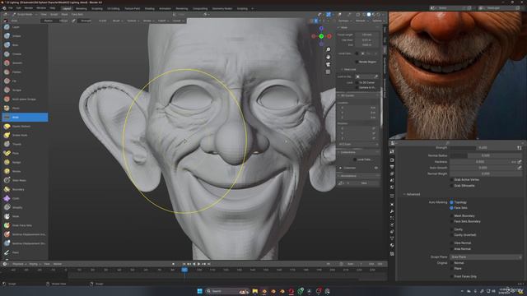527x296 pixels.
Task: Select the Smooth sculpt brush
Action: pos(25,63)
